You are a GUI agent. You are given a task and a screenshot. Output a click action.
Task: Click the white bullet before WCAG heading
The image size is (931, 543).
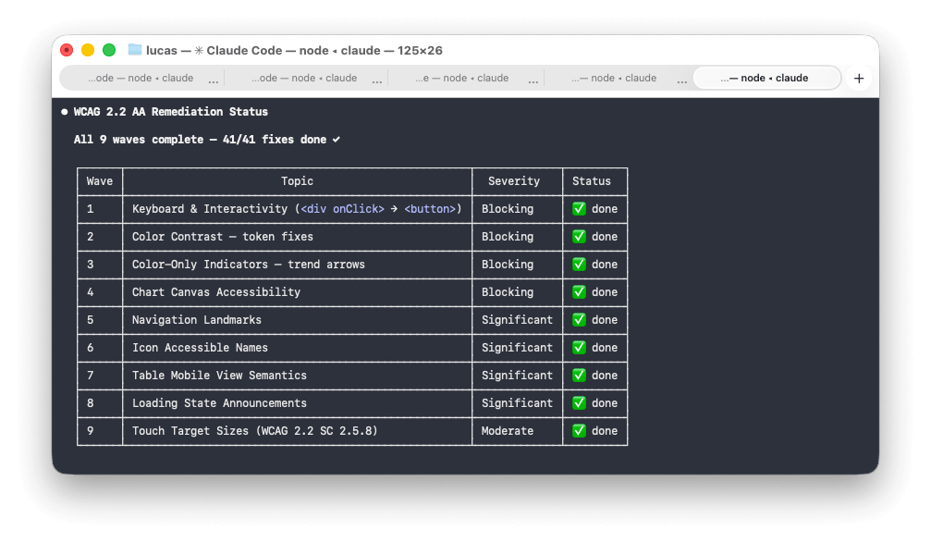[x=64, y=112]
